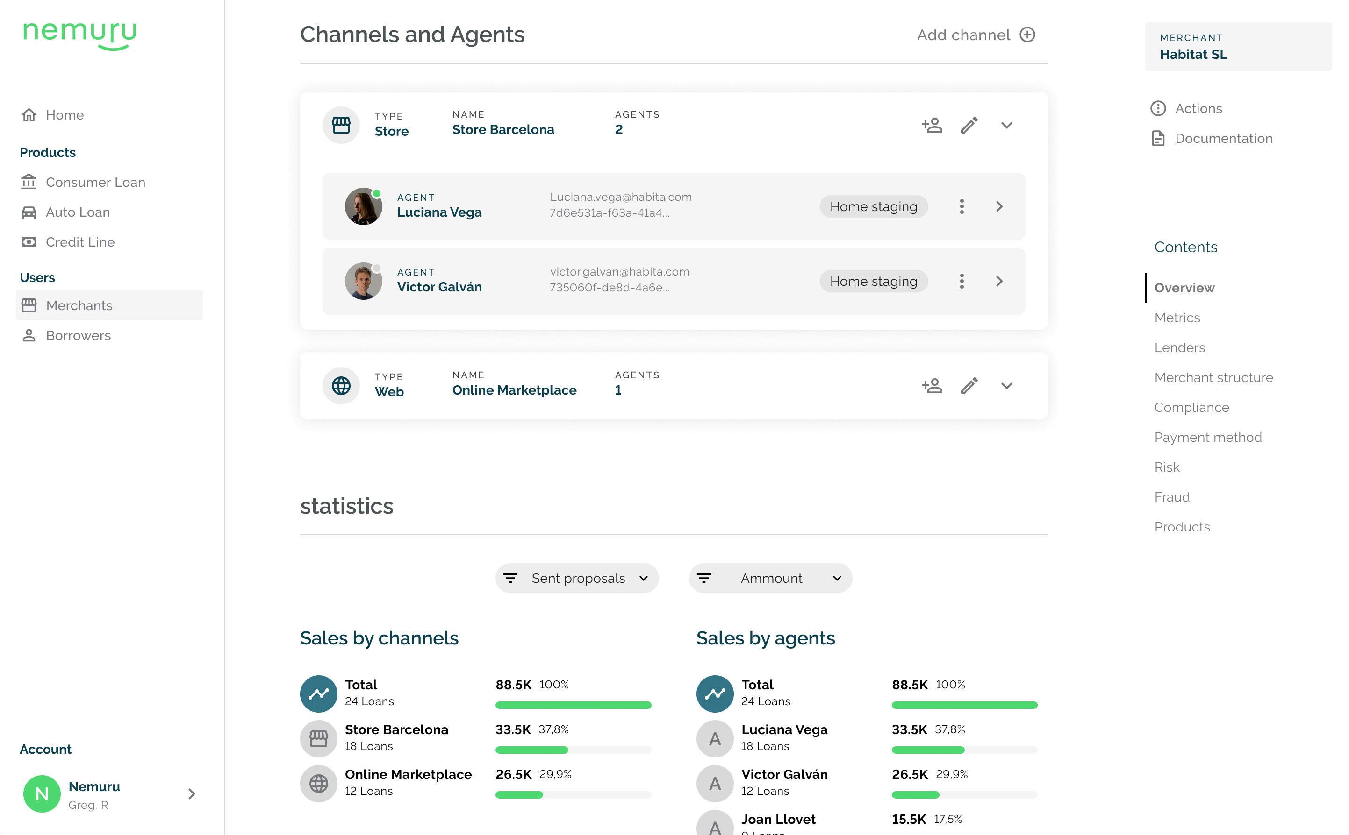The width and height of the screenshot is (1349, 835).
Task: Open Luciana Vega agent details arrow
Action: tap(998, 206)
